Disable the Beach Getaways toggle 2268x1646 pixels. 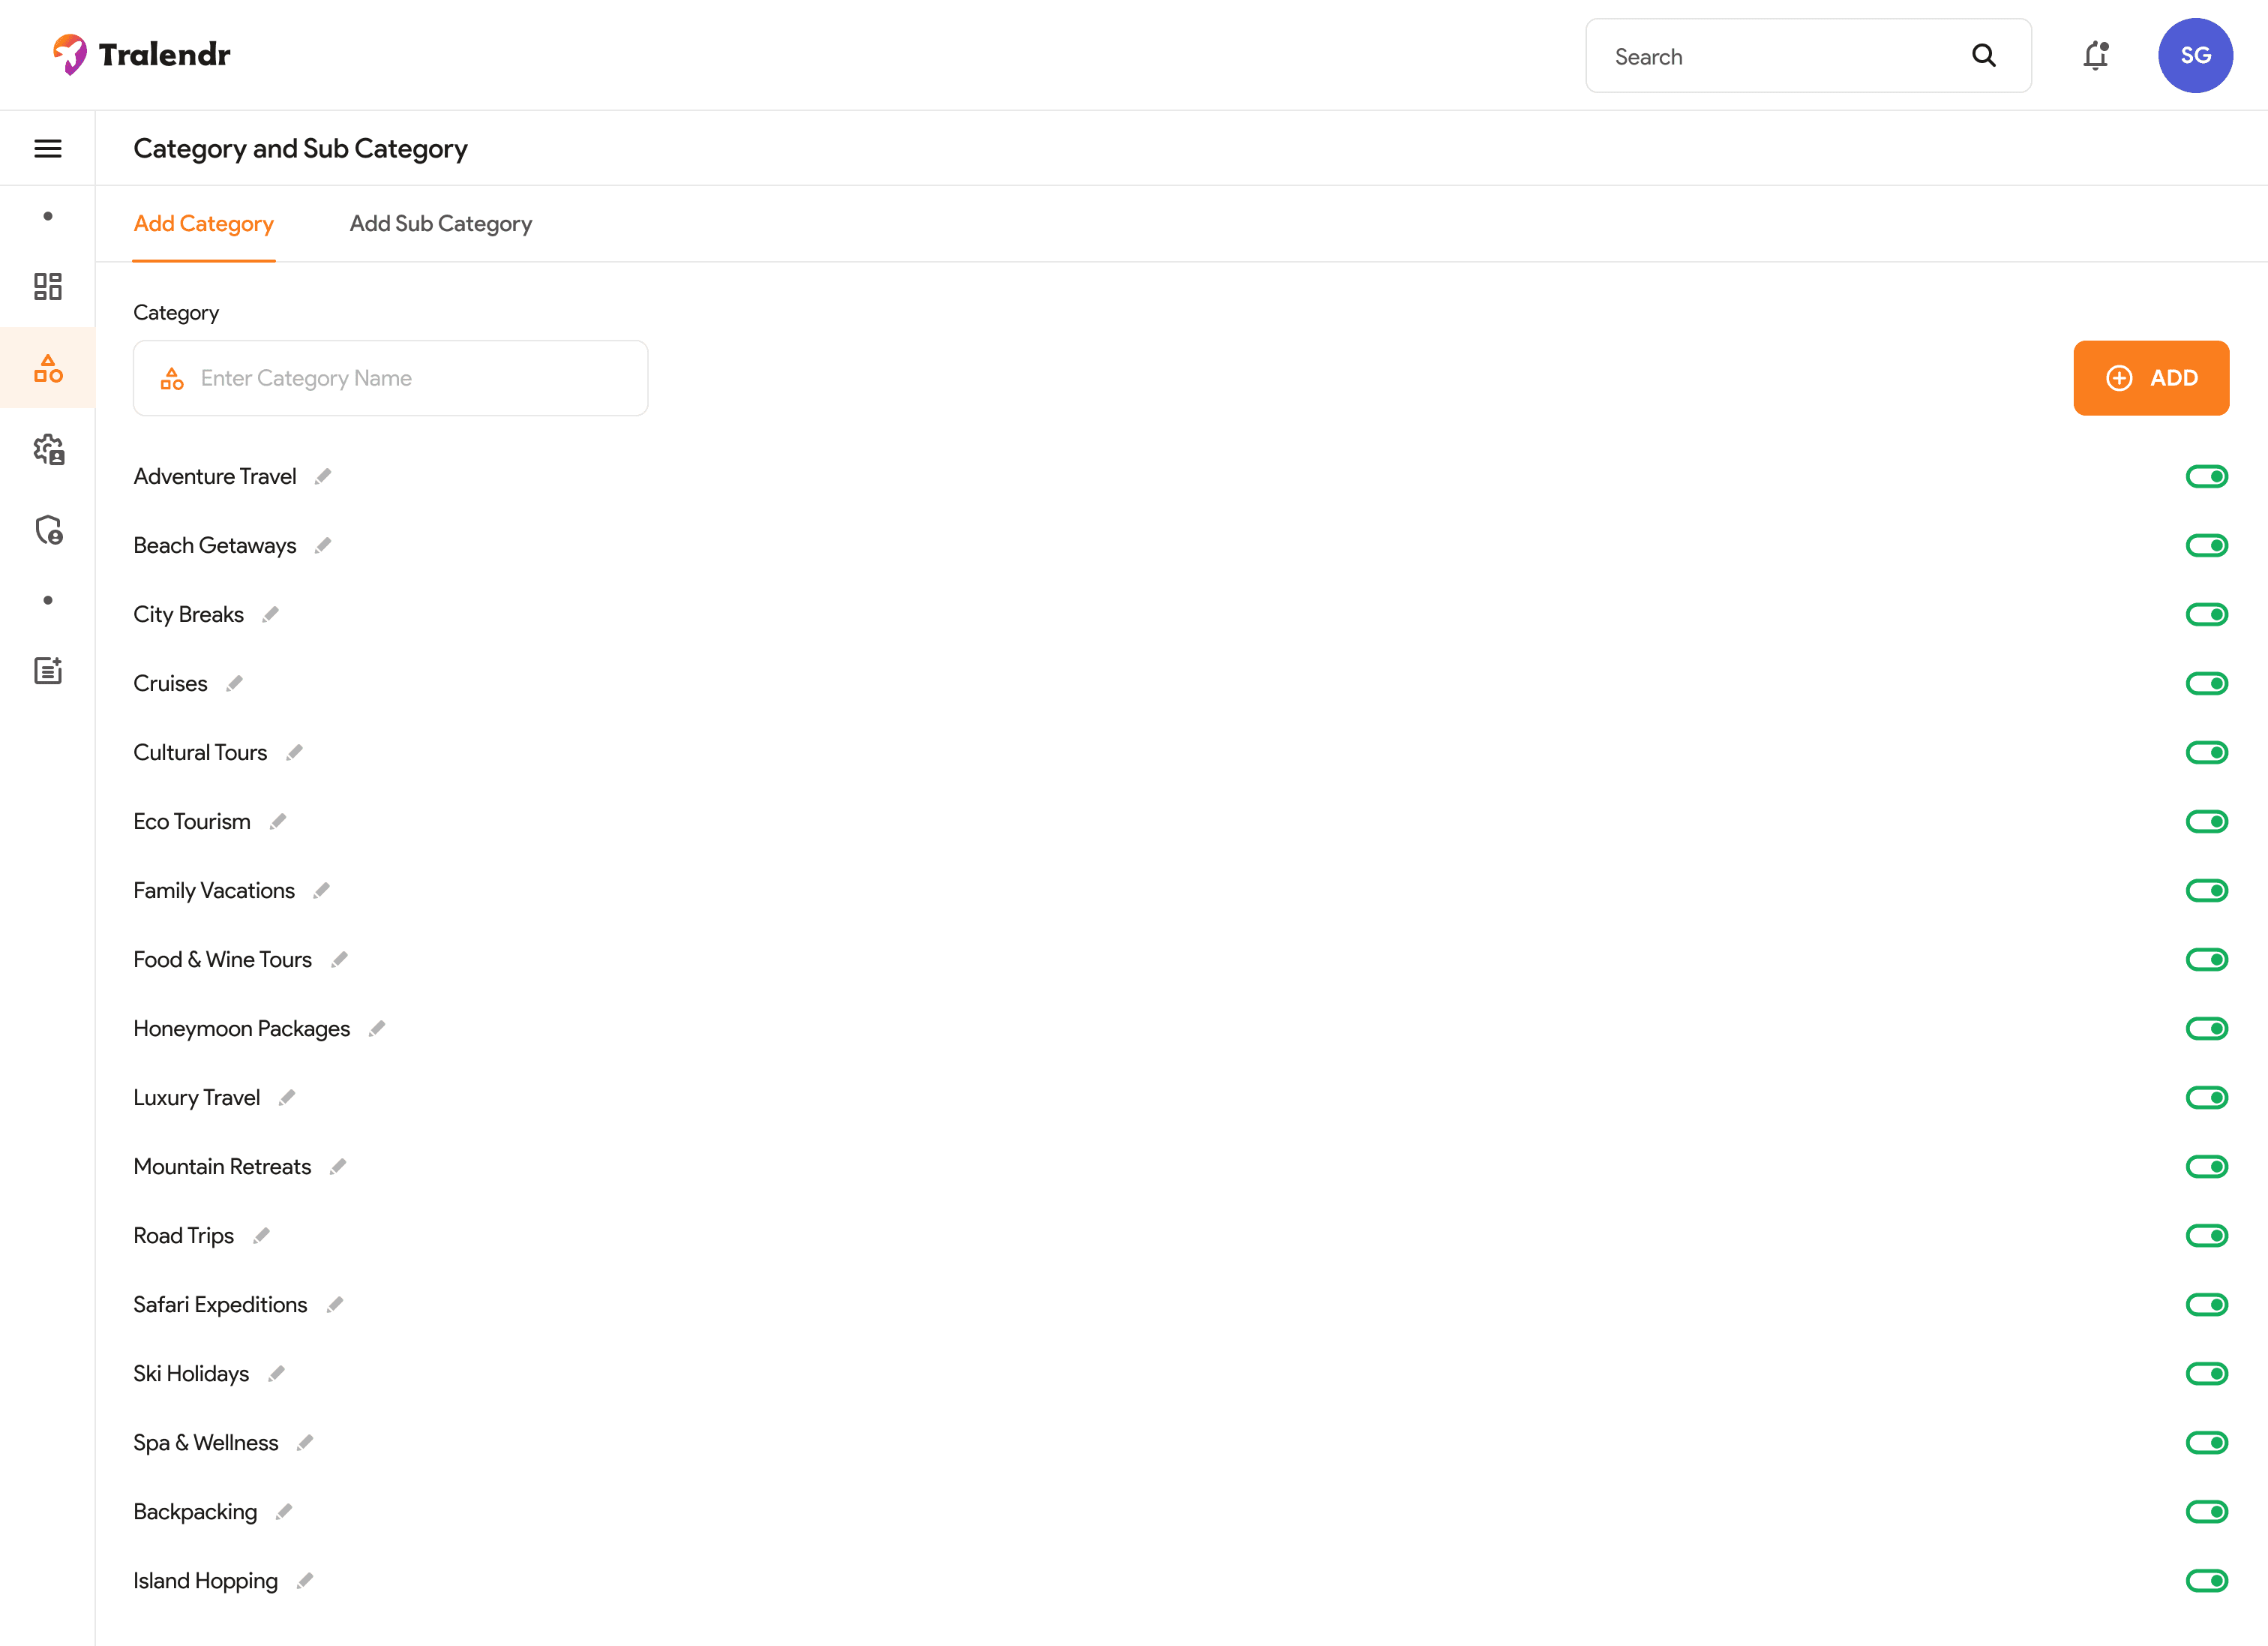tap(2206, 546)
